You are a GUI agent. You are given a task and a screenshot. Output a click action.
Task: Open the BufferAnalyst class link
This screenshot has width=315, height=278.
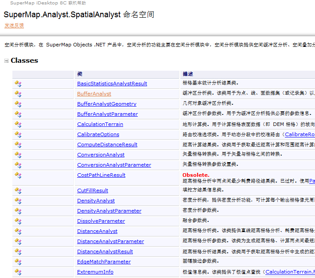coord(94,94)
